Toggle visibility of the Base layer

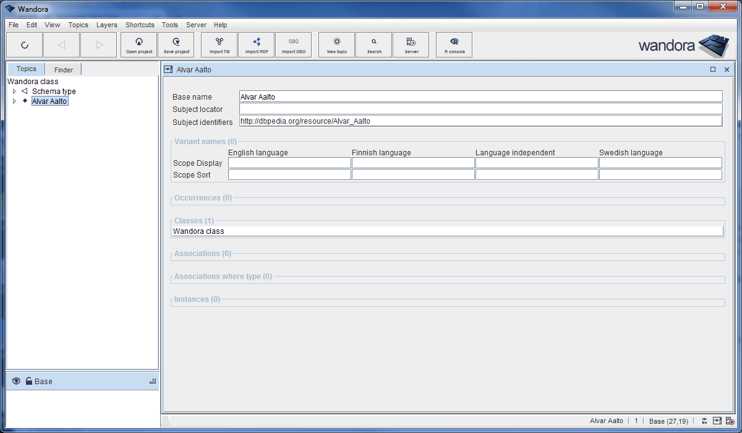[x=17, y=381]
